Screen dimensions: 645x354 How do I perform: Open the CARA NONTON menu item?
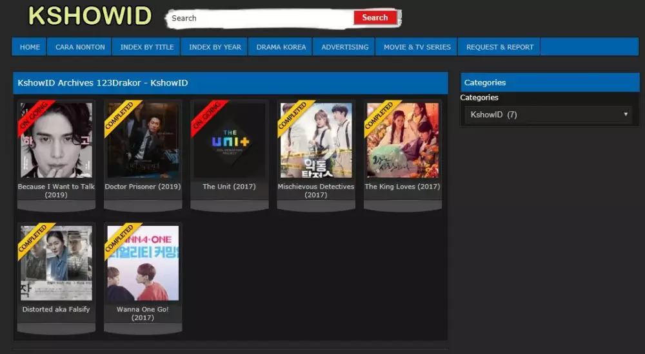80,47
